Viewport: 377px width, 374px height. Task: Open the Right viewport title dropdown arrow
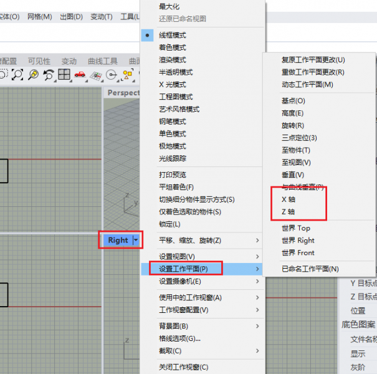(136, 240)
